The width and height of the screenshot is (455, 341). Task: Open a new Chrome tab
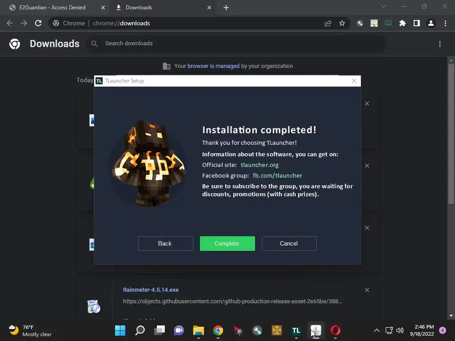(226, 8)
